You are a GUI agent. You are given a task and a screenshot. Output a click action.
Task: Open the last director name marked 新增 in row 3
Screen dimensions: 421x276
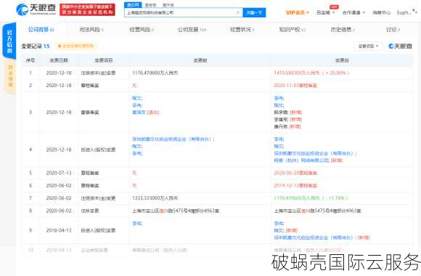point(280,126)
